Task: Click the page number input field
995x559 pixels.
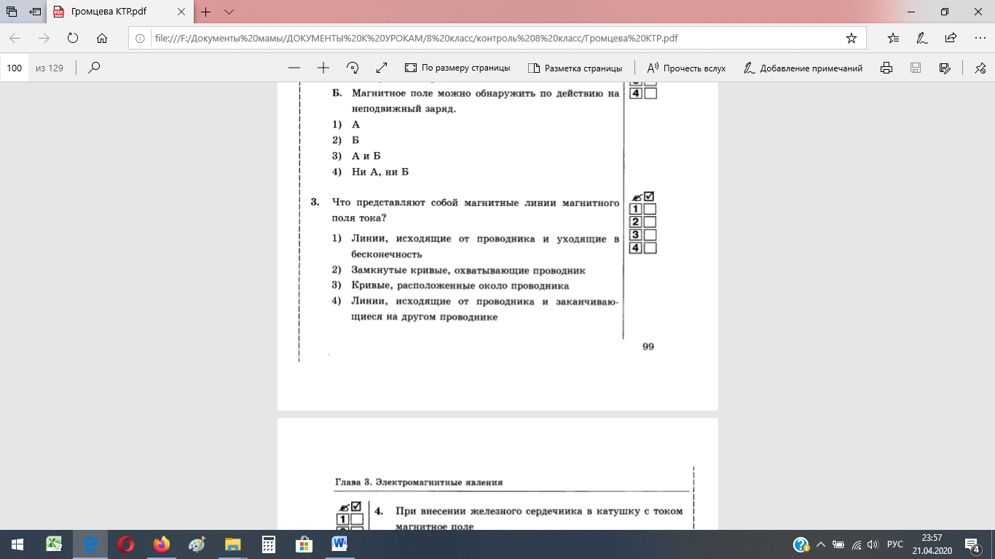Action: tap(15, 68)
